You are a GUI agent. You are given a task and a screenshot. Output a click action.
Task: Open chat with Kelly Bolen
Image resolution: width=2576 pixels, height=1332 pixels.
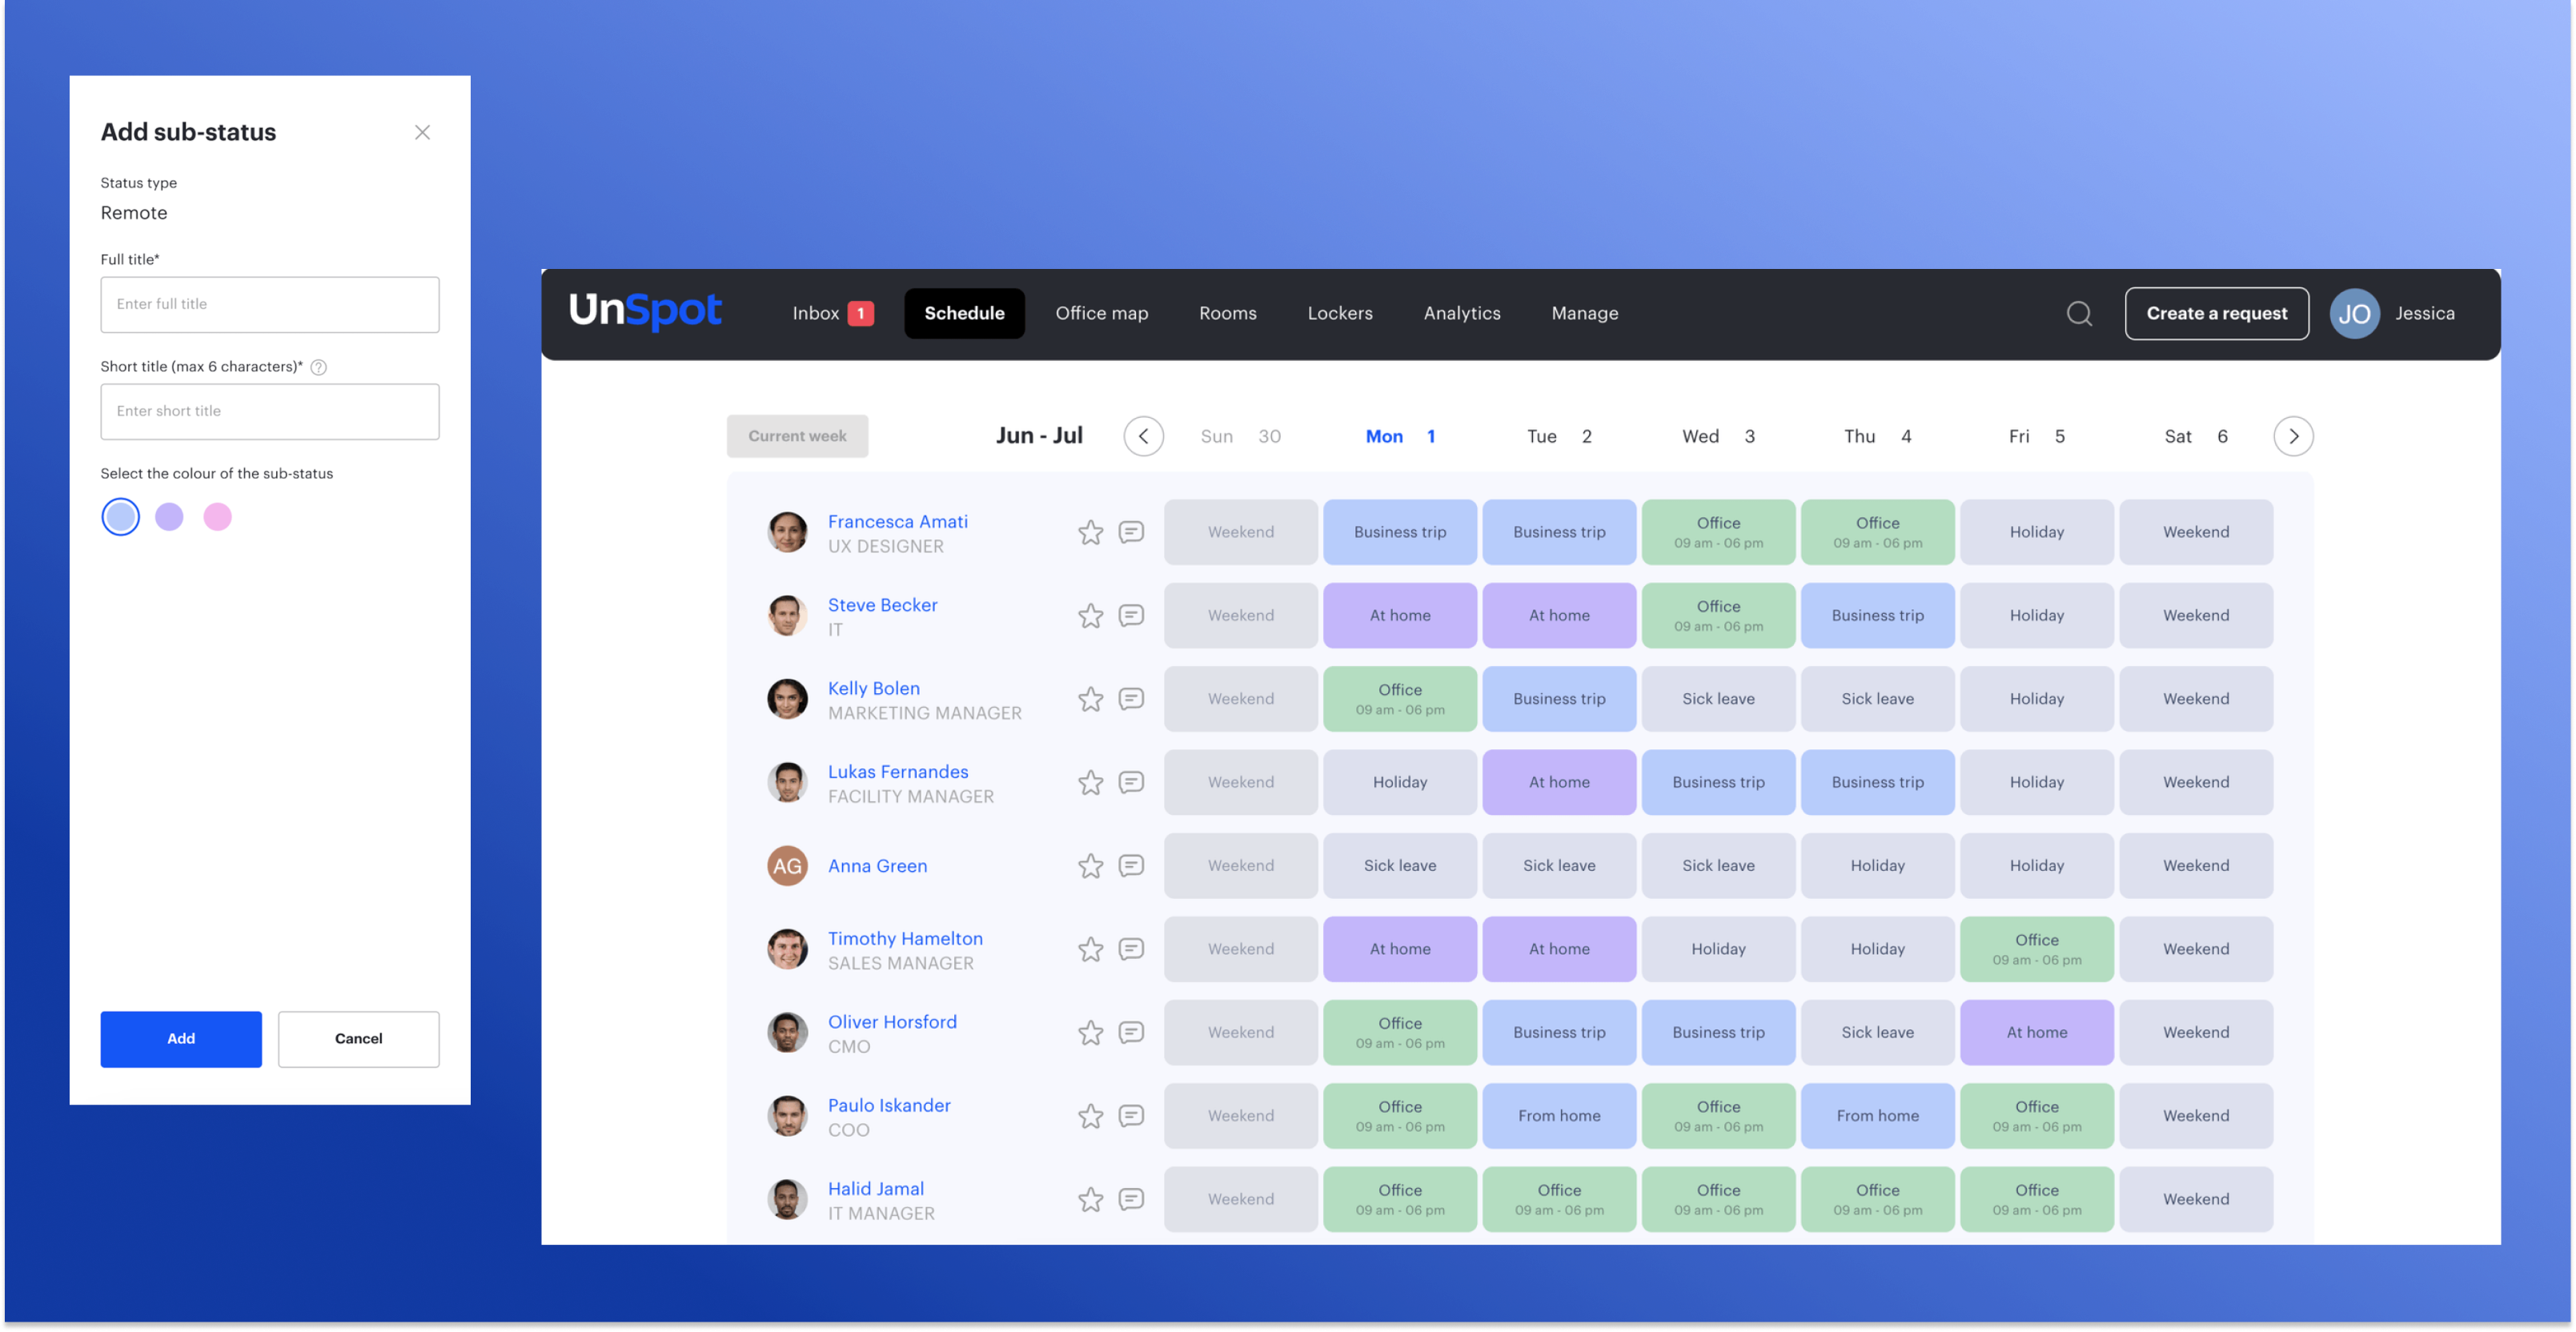pos(1131,699)
